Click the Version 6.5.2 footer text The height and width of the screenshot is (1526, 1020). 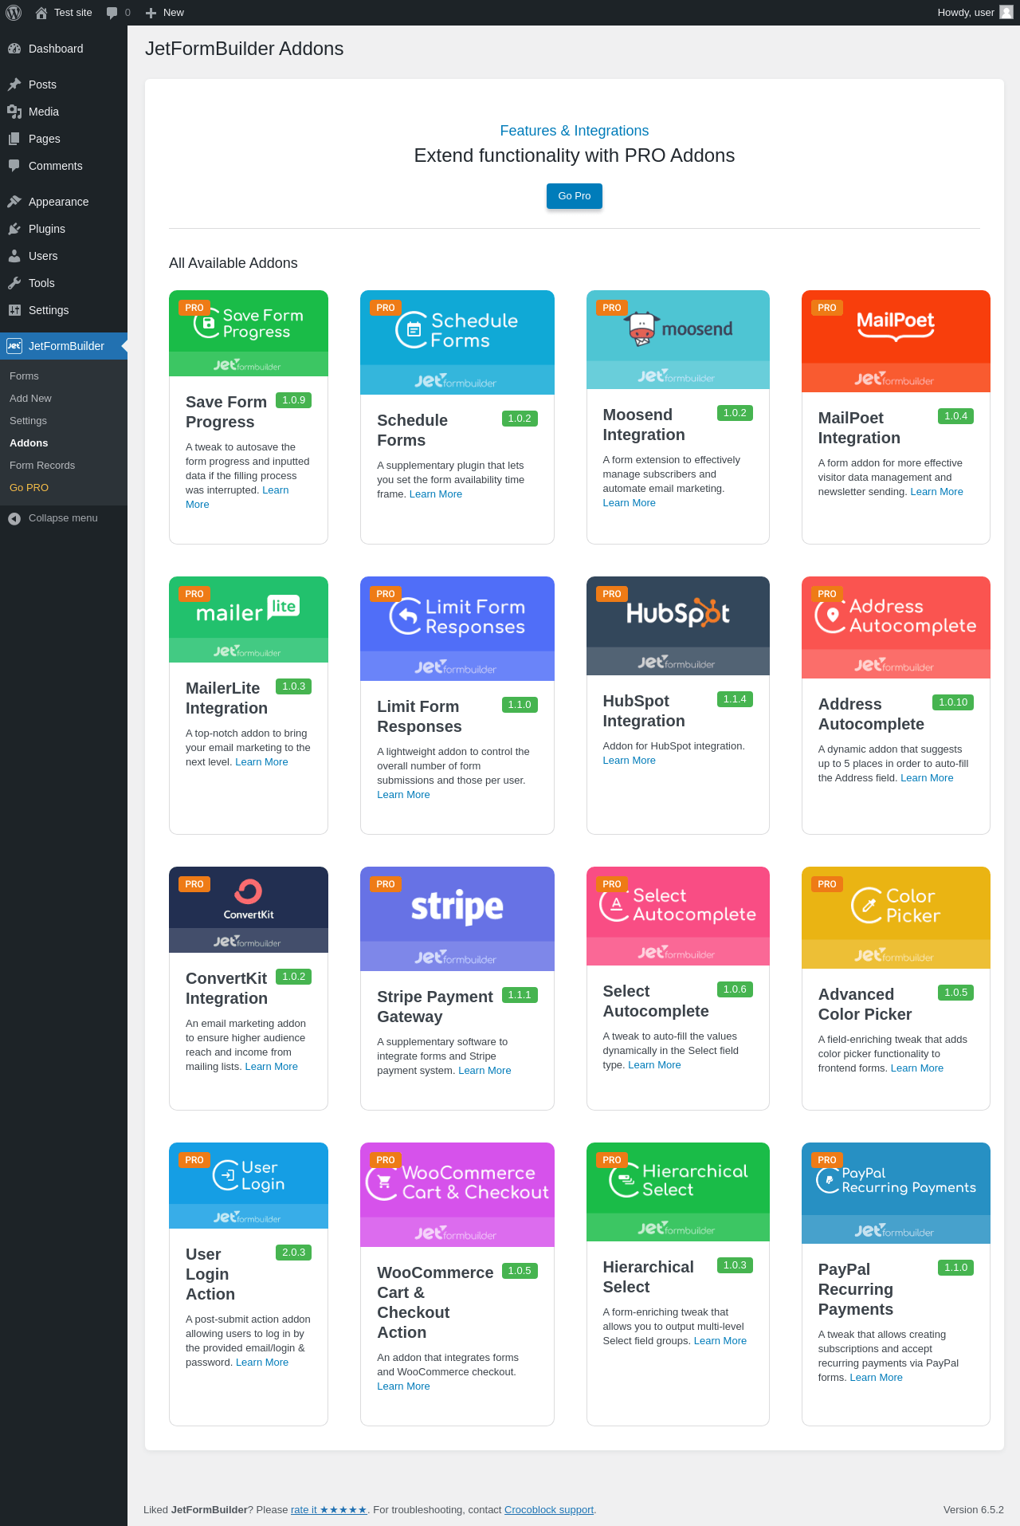974,1510
